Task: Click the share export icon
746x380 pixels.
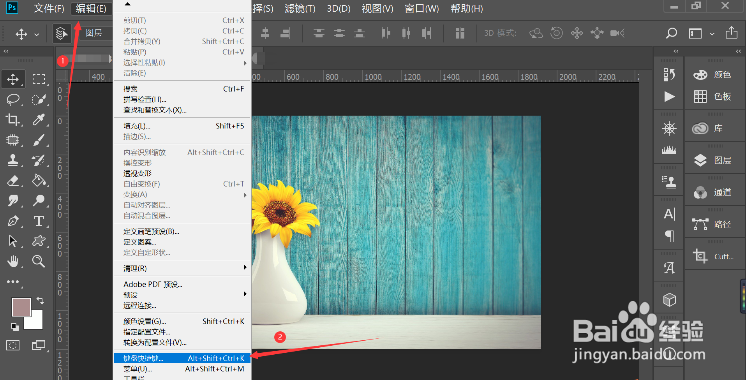Action: (x=731, y=33)
